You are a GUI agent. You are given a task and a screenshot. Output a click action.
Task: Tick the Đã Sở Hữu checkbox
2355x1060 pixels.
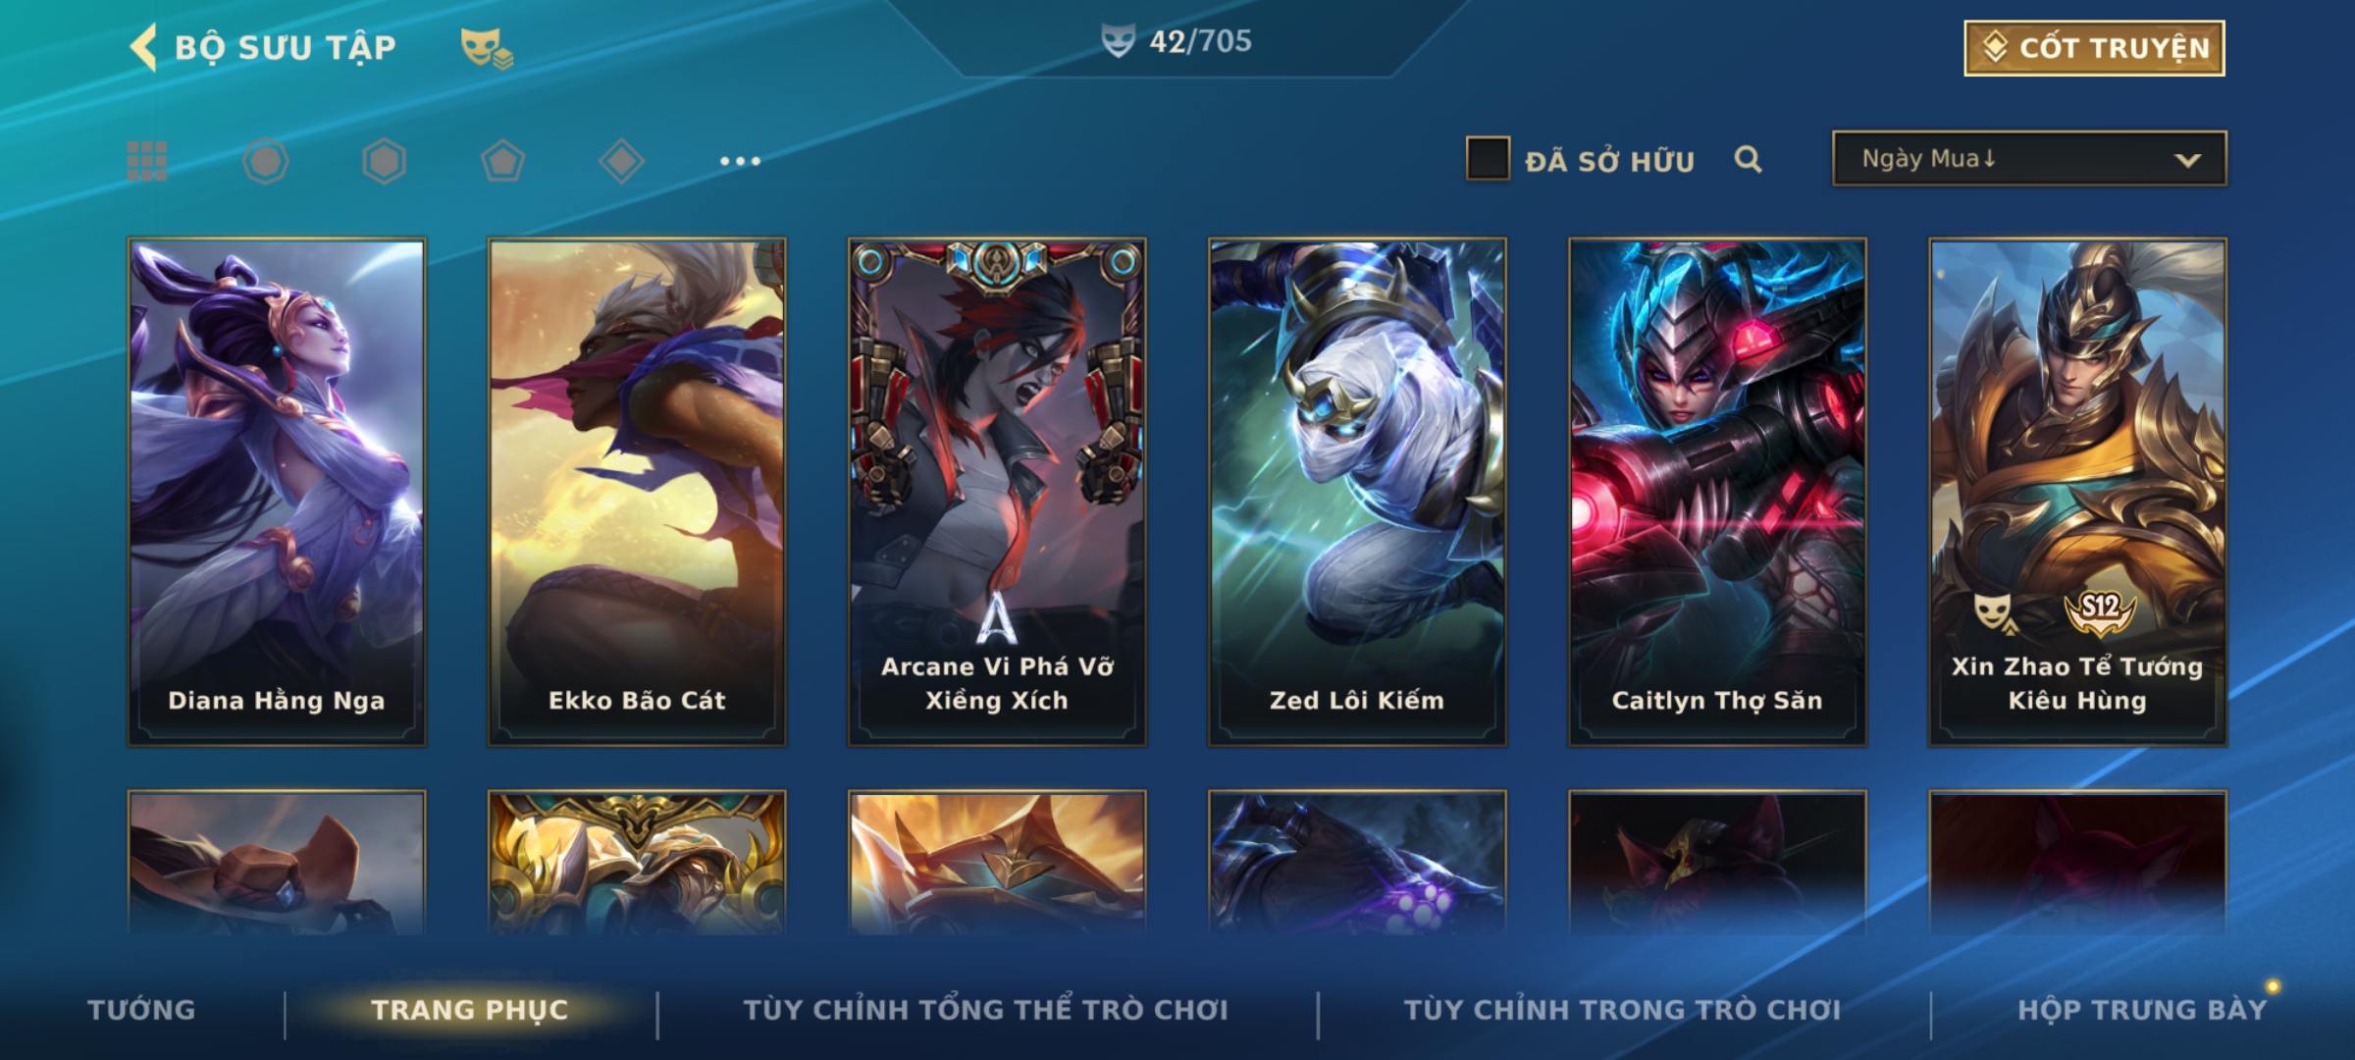1488,159
